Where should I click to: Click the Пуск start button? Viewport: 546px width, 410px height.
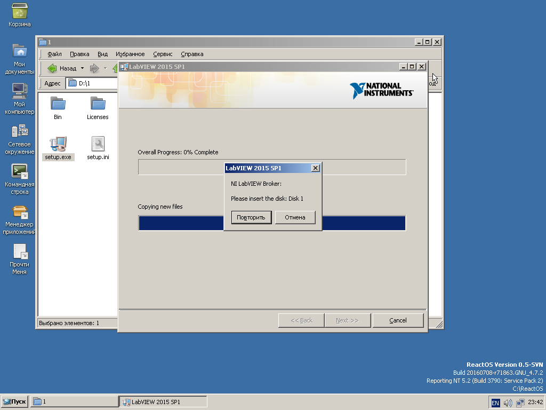point(14,401)
